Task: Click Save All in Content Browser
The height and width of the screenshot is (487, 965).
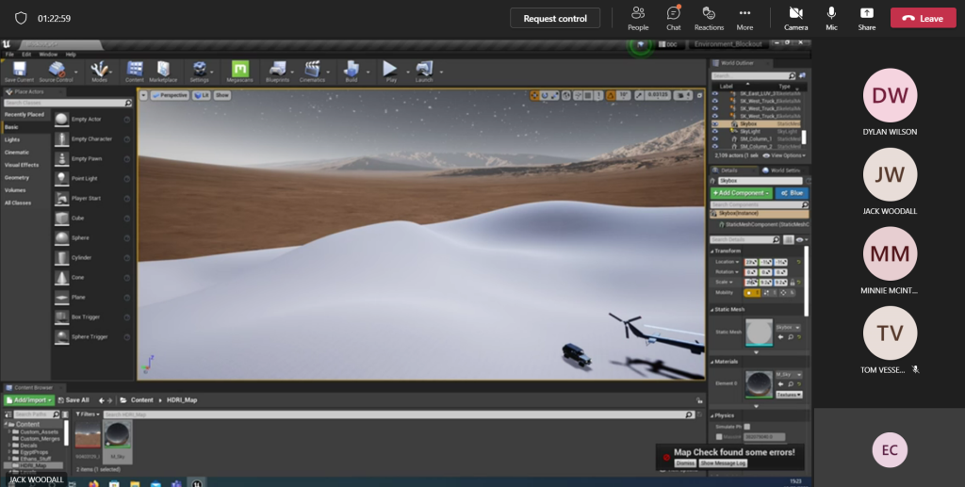Action: (74, 400)
